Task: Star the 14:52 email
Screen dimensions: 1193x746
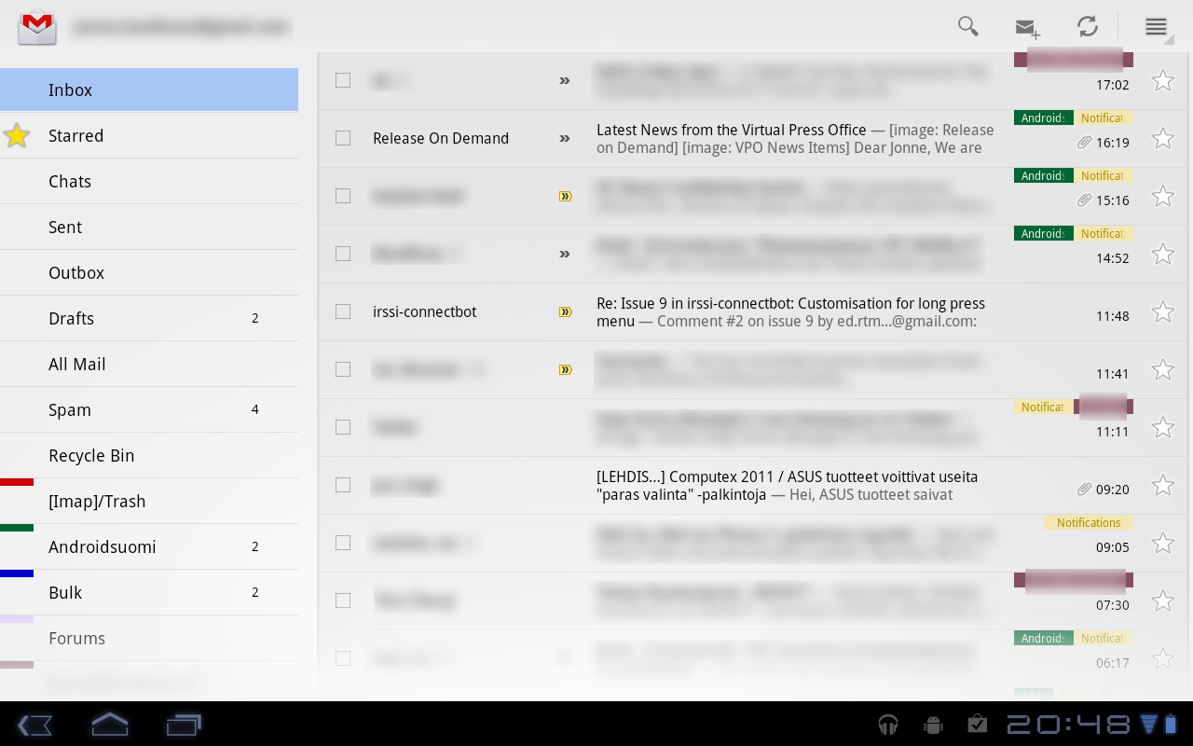Action: click(x=1163, y=254)
